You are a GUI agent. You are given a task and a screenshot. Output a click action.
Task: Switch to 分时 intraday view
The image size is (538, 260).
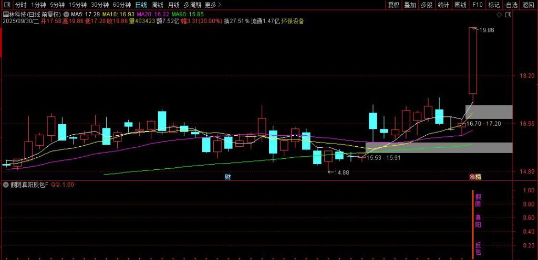point(21,5)
